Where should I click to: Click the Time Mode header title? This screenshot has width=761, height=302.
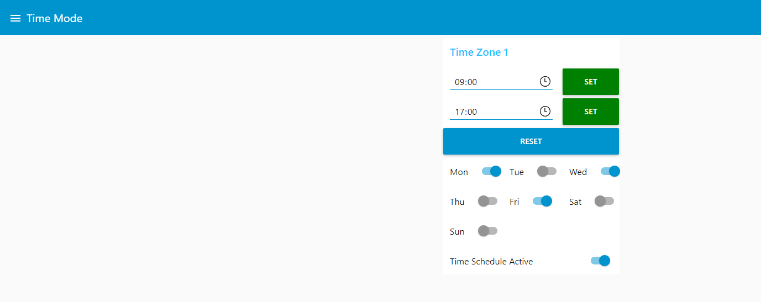54,18
